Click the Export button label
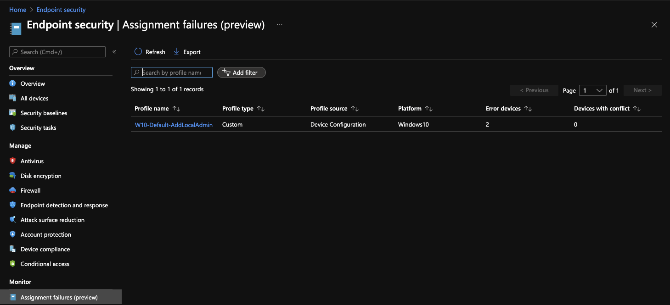This screenshot has width=670, height=305. click(192, 52)
